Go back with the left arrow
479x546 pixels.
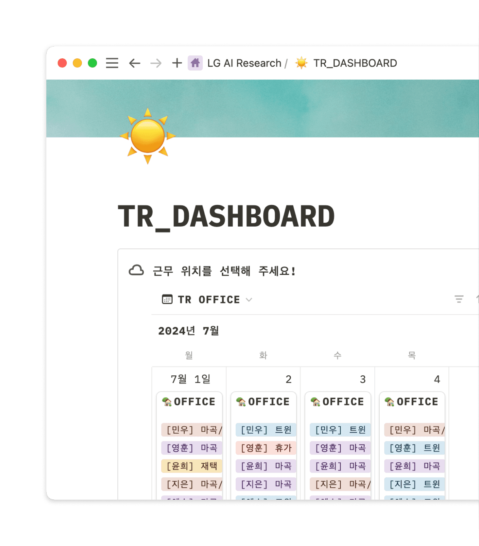coord(134,63)
